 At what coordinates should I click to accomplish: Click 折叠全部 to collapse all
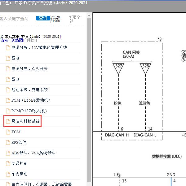coord(75,19)
